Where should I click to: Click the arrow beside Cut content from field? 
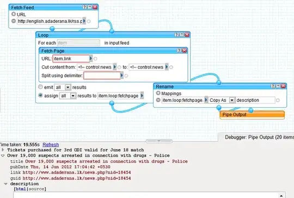(x=115, y=67)
